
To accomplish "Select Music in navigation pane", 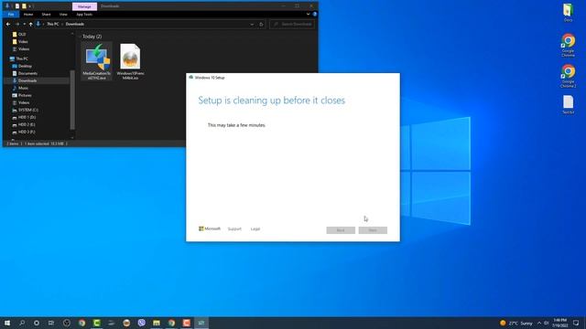I will click(23, 88).
